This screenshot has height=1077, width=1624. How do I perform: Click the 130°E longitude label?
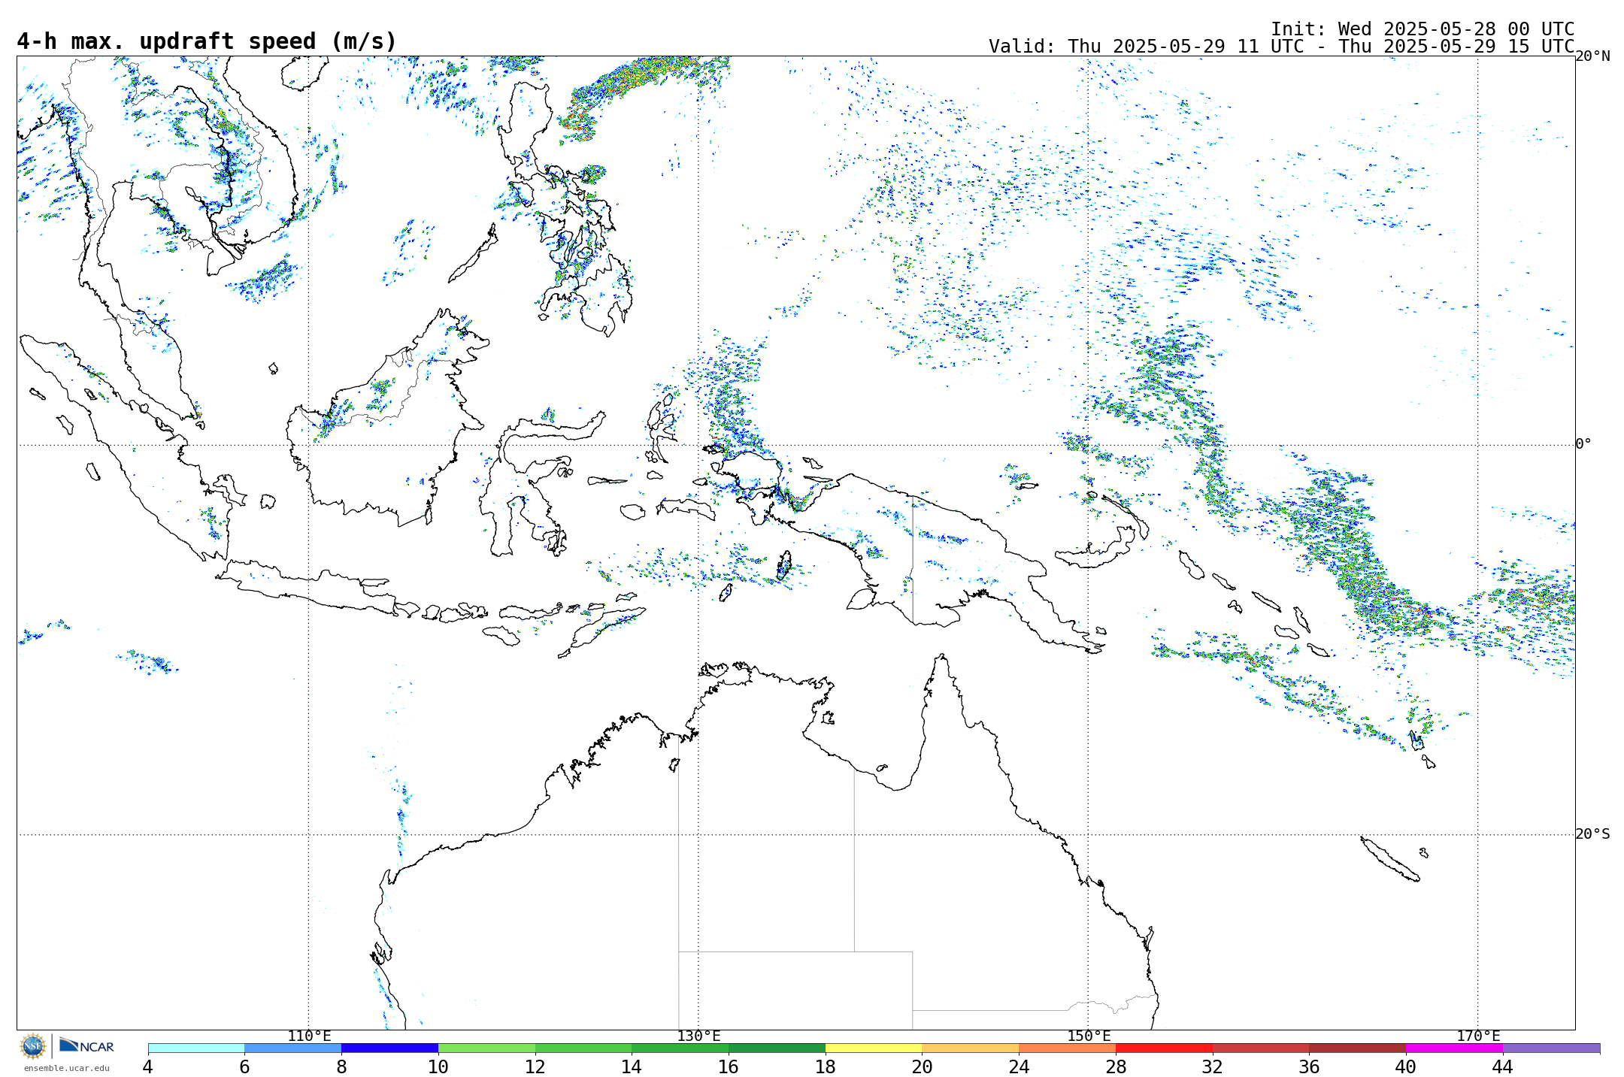(698, 1036)
